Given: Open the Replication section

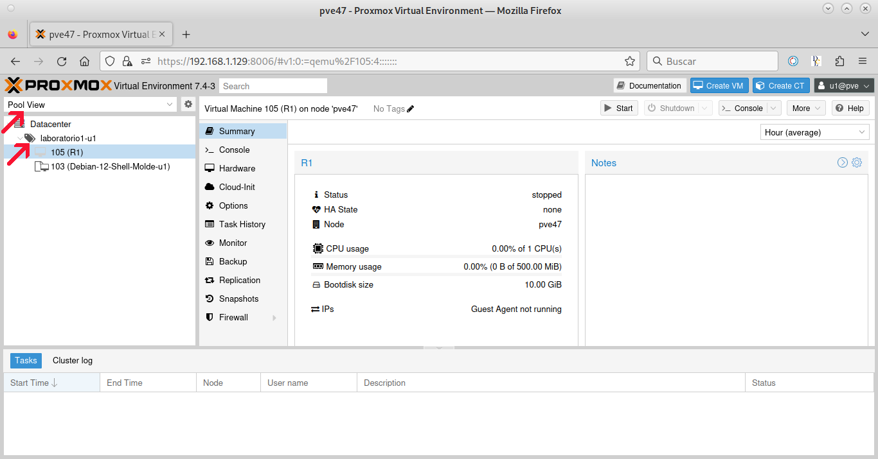Looking at the screenshot, I should [x=243, y=280].
